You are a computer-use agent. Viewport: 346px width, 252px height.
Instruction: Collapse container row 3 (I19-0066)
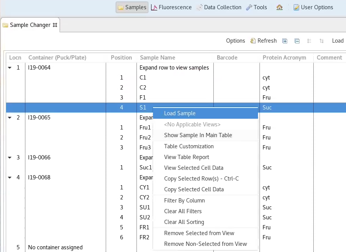coord(10,157)
